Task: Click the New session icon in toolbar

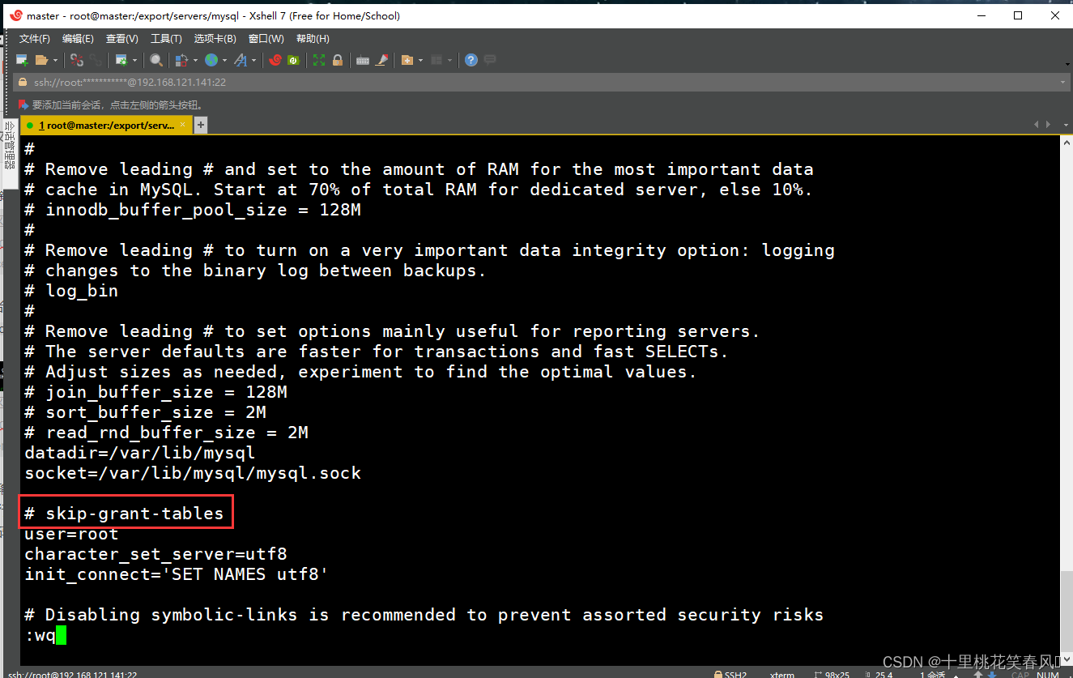Action: pos(22,60)
